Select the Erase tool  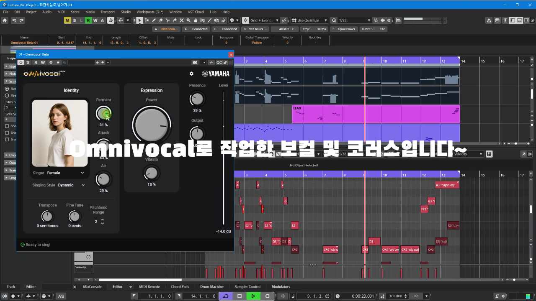pyautogui.click(x=160, y=20)
